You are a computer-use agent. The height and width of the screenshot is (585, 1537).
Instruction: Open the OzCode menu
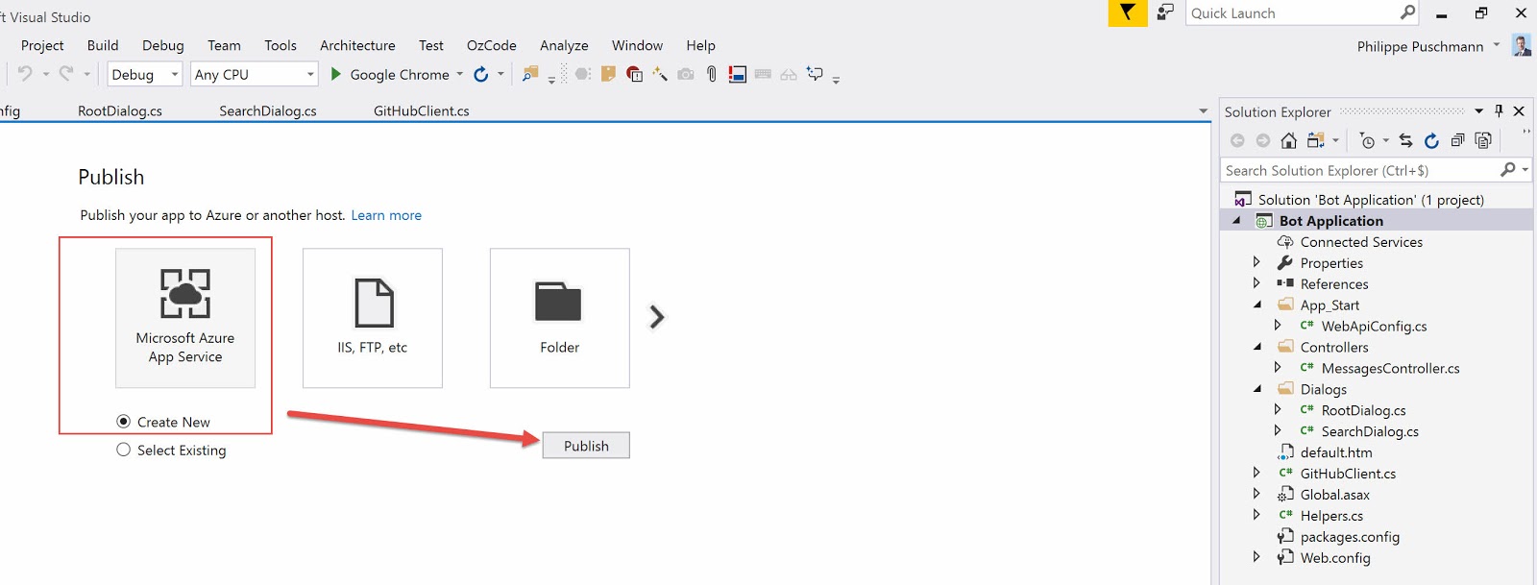[492, 45]
